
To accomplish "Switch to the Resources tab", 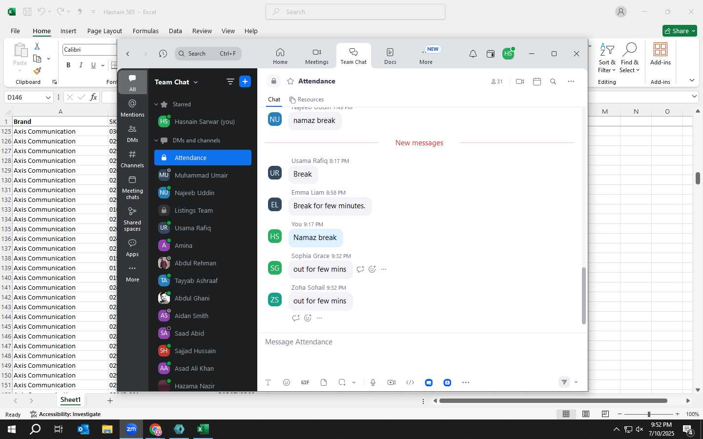I will pyautogui.click(x=306, y=100).
